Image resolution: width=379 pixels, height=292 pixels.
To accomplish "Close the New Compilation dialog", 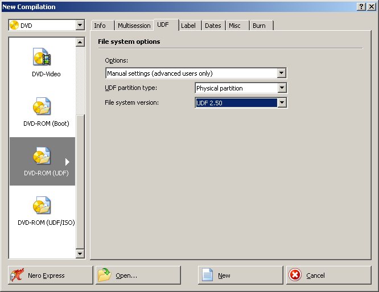I will pos(371,6).
